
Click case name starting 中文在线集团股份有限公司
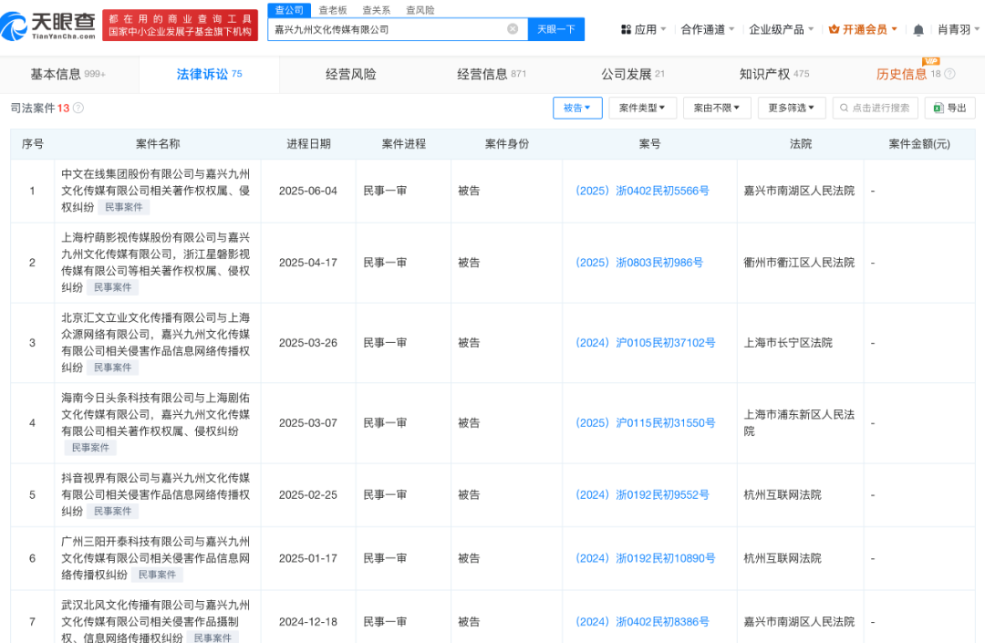155,191
